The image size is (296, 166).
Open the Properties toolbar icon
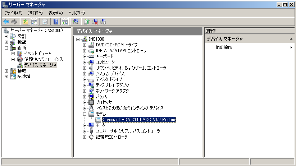point(45,22)
